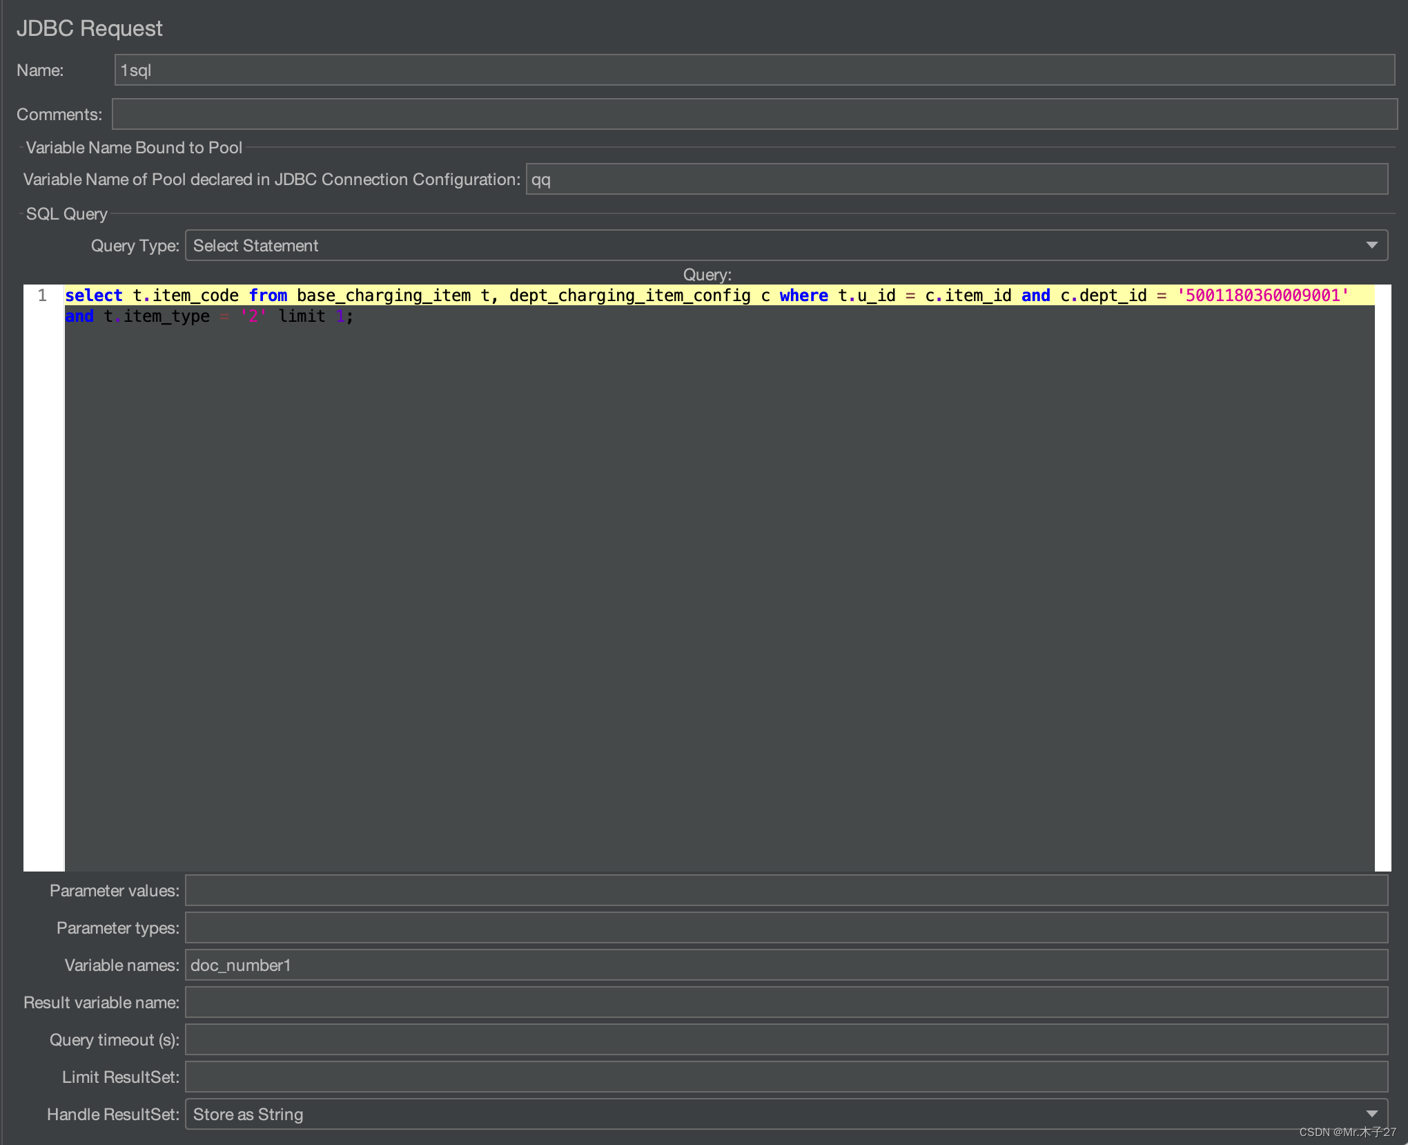Click the Handle ResultSet dropdown arrow
Screen dimensions: 1408x1145
click(x=1371, y=1115)
